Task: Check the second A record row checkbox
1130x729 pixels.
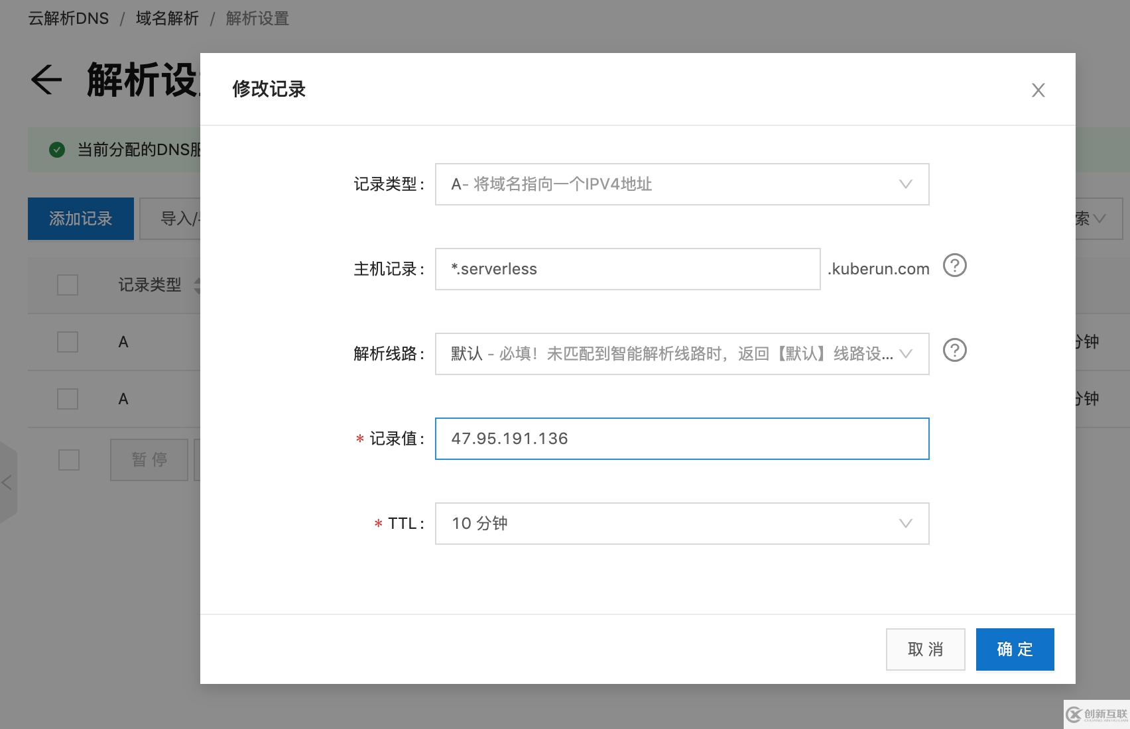Action: 68,399
